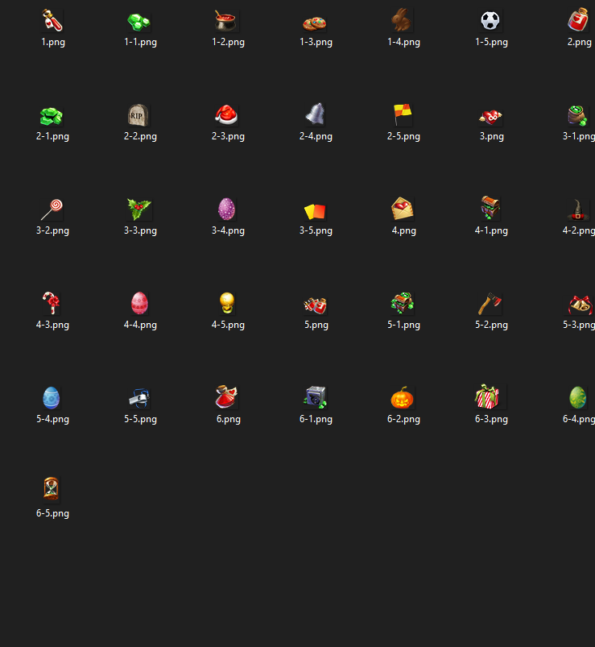Click the filename label 6-5.png
The image size is (595, 647).
click(x=52, y=514)
